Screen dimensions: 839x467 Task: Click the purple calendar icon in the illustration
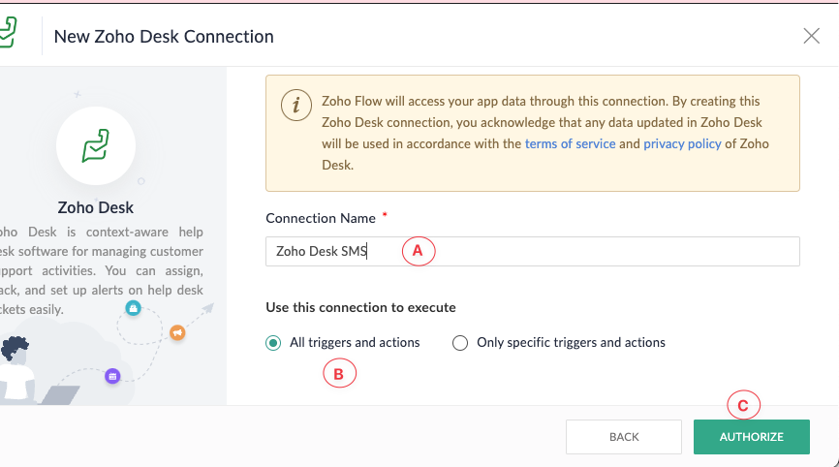point(112,376)
